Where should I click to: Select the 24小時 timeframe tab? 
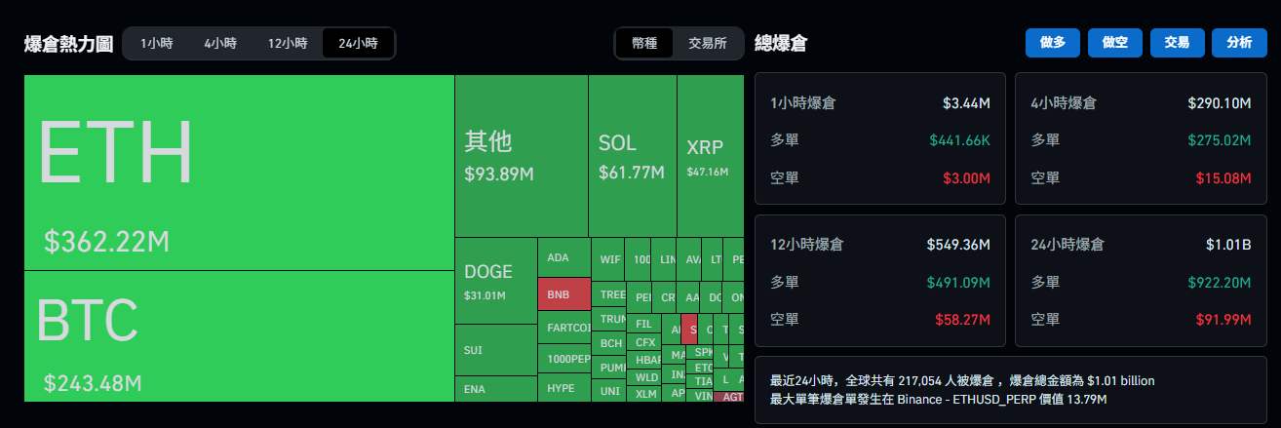tap(358, 43)
